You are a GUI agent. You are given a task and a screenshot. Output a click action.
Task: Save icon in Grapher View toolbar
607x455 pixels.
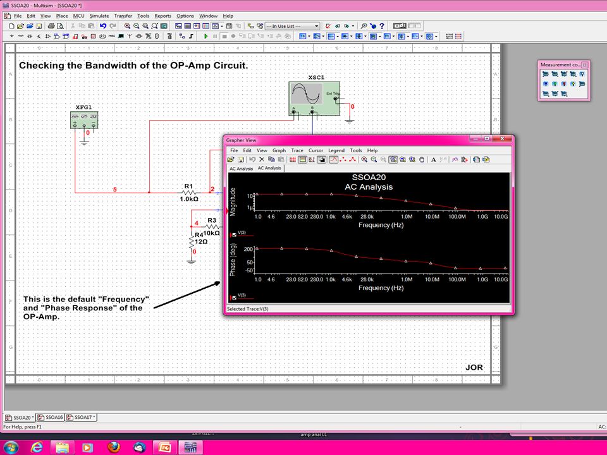tap(241, 159)
